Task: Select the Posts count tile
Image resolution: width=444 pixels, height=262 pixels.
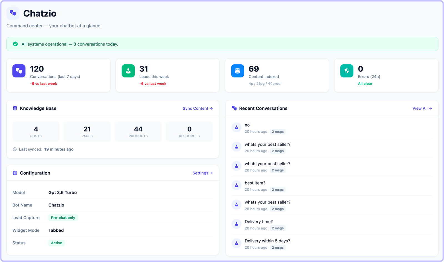Action: pyautogui.click(x=36, y=132)
